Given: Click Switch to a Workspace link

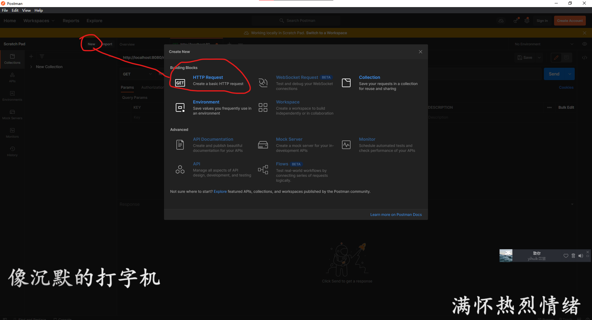Looking at the screenshot, I should pyautogui.click(x=326, y=33).
